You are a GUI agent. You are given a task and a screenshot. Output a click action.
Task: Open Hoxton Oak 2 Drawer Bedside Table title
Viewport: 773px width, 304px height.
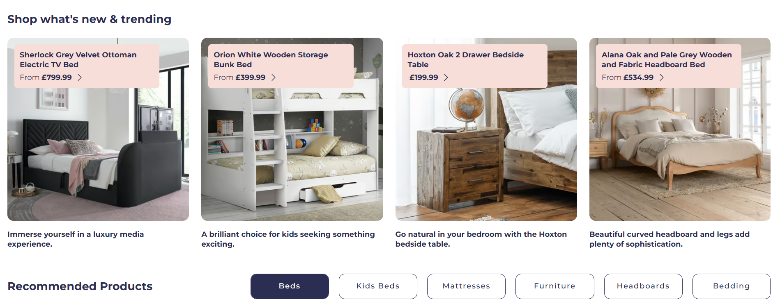(465, 60)
